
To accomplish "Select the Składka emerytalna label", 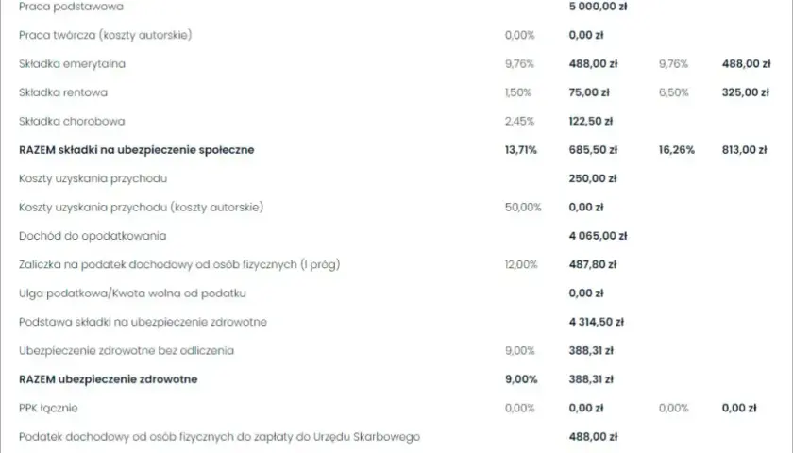I will pos(72,64).
